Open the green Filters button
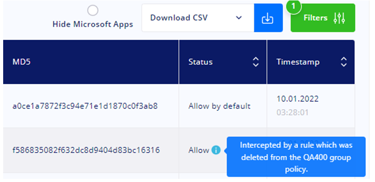Image resolution: width=375 pixels, height=182 pixels. tap(323, 18)
